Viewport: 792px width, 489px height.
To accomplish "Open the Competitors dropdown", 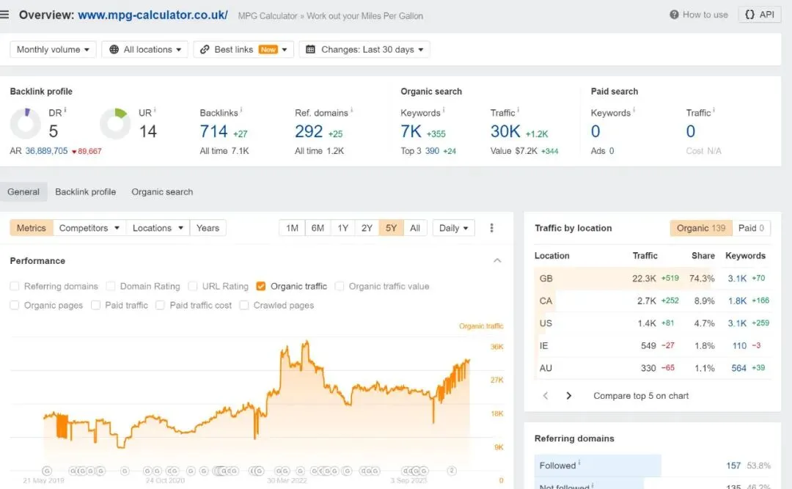I will [x=89, y=228].
